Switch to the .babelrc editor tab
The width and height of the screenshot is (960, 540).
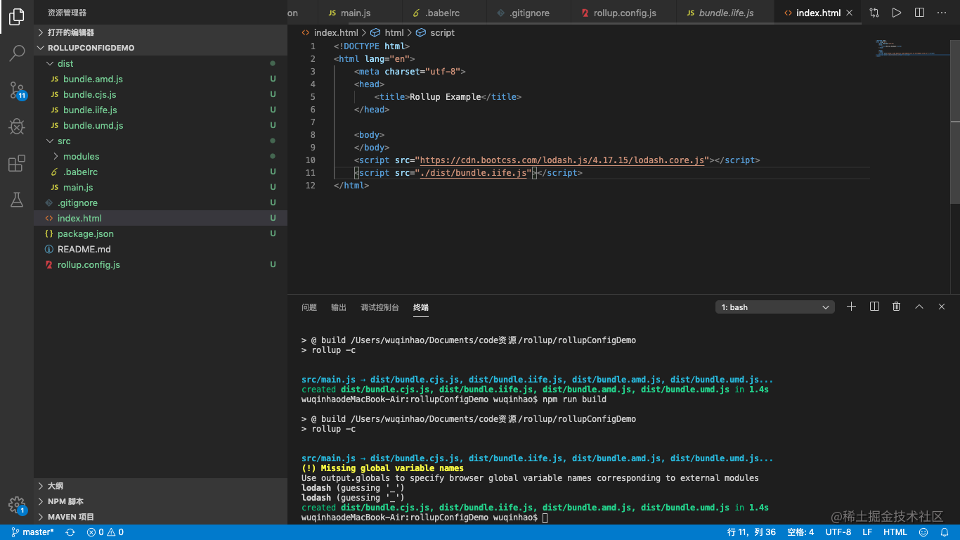443,13
